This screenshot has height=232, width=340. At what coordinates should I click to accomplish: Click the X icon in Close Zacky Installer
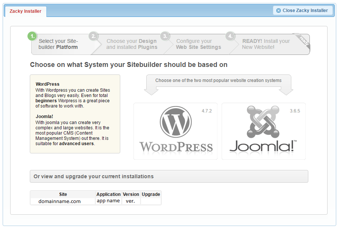coord(279,11)
